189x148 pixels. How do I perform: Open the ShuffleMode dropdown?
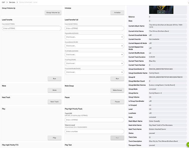point(94,55)
